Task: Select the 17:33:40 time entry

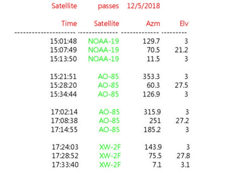Action: point(65,165)
